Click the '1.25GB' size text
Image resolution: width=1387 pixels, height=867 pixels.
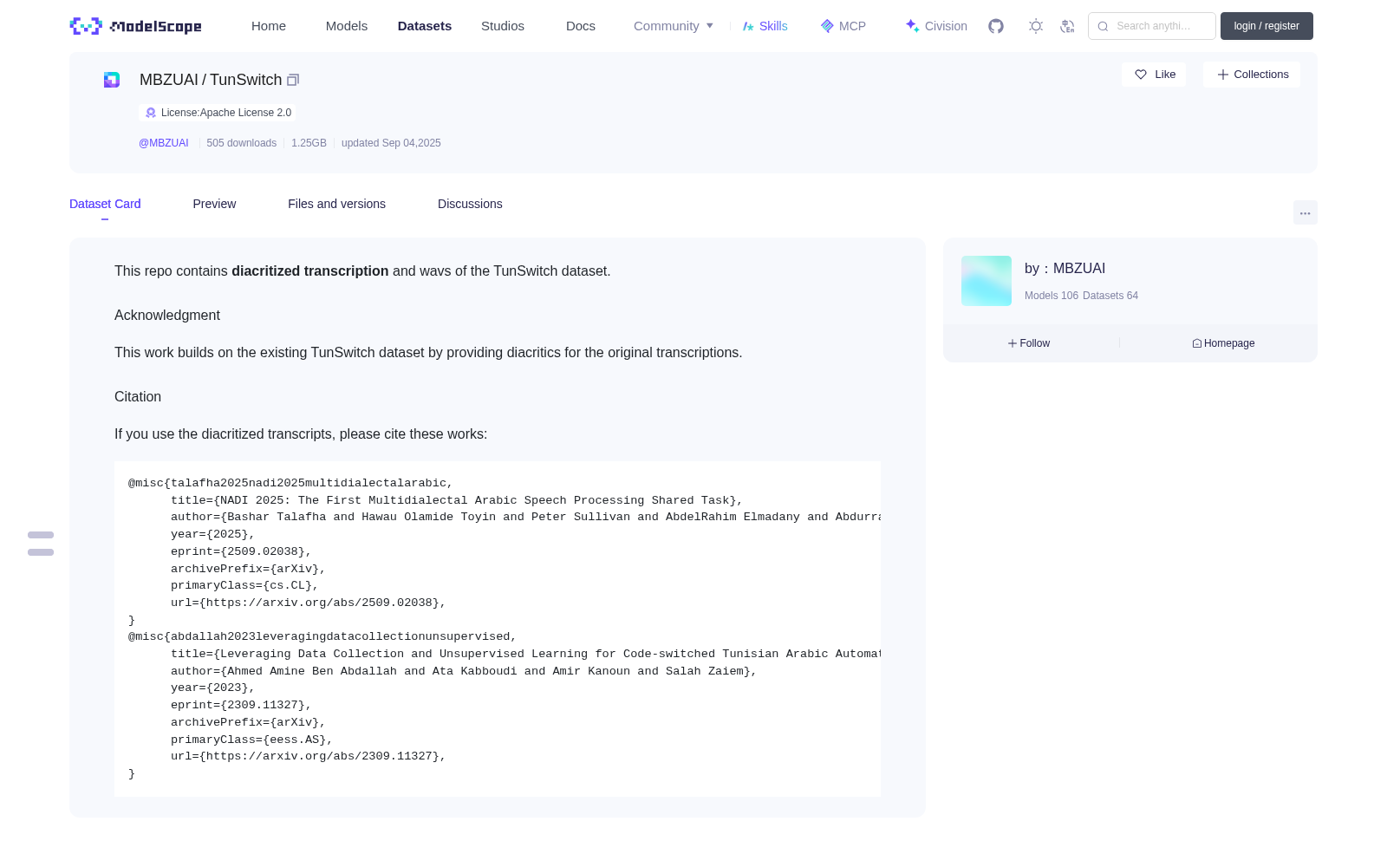309,143
